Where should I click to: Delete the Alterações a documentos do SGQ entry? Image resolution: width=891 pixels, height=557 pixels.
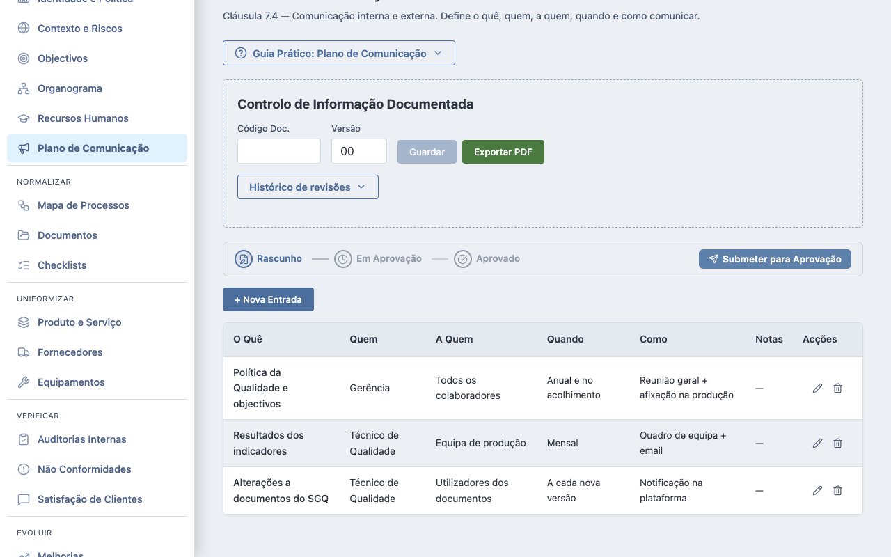(837, 490)
